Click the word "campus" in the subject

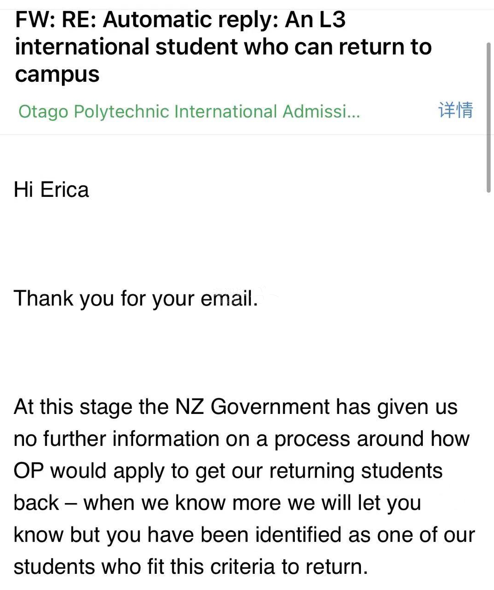(57, 74)
